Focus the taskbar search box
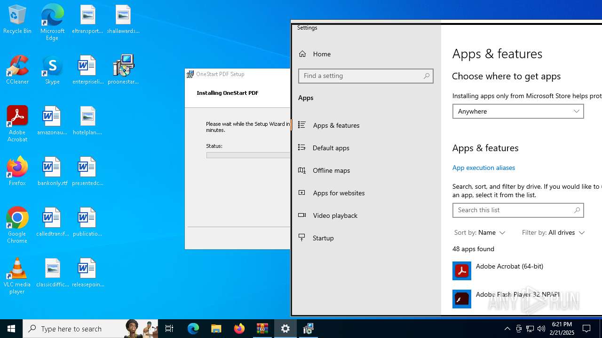Screen dimensions: 602x338 pos(90,329)
